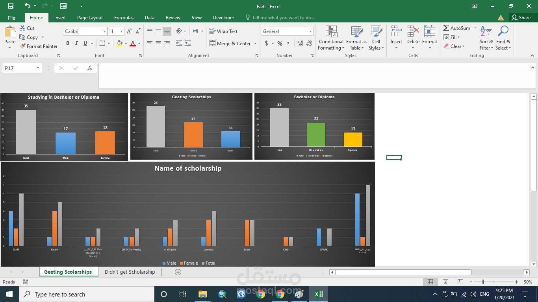This screenshot has width=538, height=302.
Task: Toggle Wrap Text for cells
Action: (x=223, y=31)
